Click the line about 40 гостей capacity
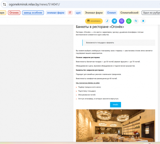The height and width of the screenshot is (144, 160). pos(96,78)
